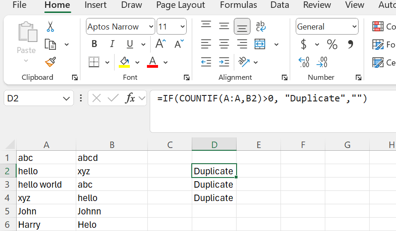
Task: Toggle Wrap Text
Action: click(x=261, y=26)
